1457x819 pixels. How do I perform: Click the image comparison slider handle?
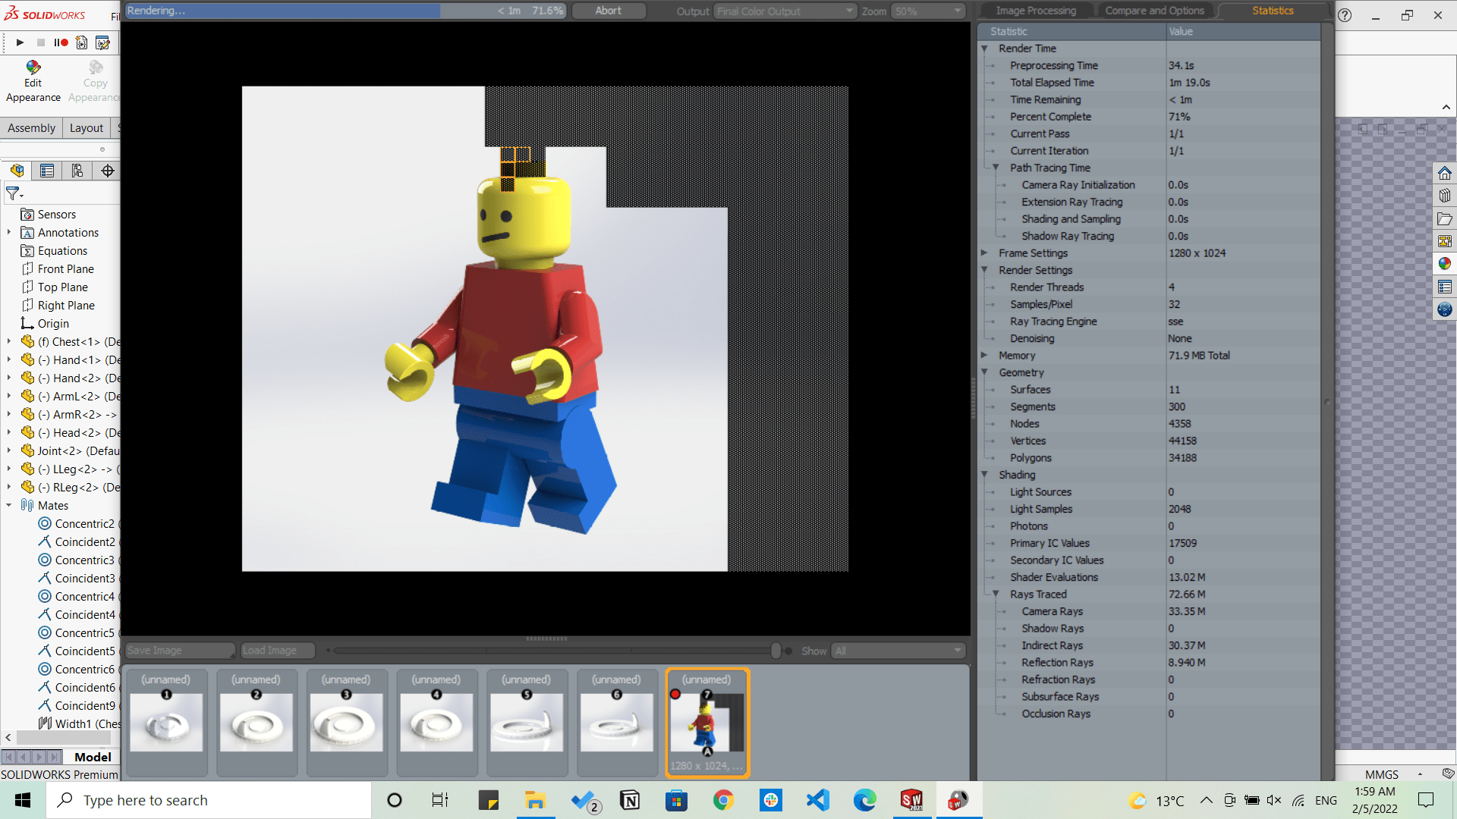pyautogui.click(x=776, y=651)
